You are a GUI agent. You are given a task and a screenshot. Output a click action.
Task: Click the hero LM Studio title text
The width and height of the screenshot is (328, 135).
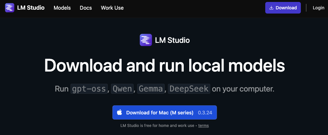(x=172, y=40)
